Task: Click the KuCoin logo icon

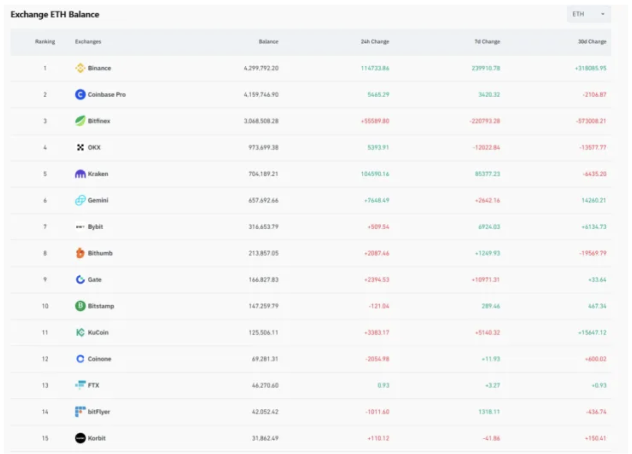Action: [x=80, y=332]
